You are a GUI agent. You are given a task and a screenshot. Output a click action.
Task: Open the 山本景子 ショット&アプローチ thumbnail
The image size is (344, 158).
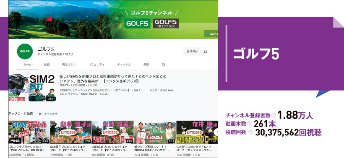(x=71, y=132)
